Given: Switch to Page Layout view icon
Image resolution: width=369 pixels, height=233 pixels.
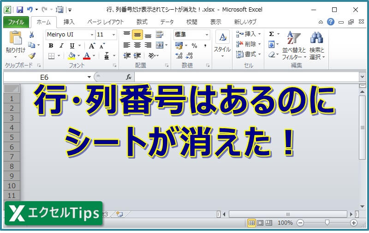Looking at the screenshot, I should [260, 223].
